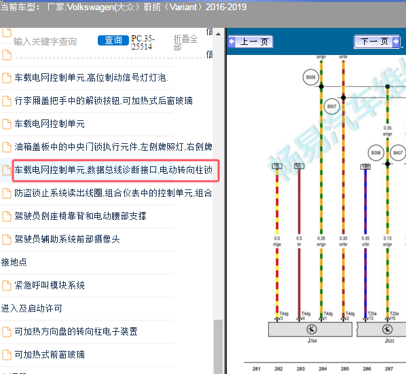Click document icon beside plain 车载电网控制单元
The height and width of the screenshot is (374, 406).
click(x=7, y=124)
